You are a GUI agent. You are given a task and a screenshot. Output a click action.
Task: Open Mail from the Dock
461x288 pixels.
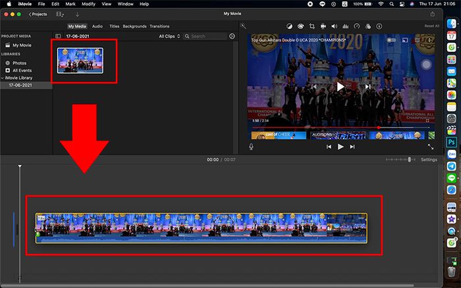tap(452, 71)
